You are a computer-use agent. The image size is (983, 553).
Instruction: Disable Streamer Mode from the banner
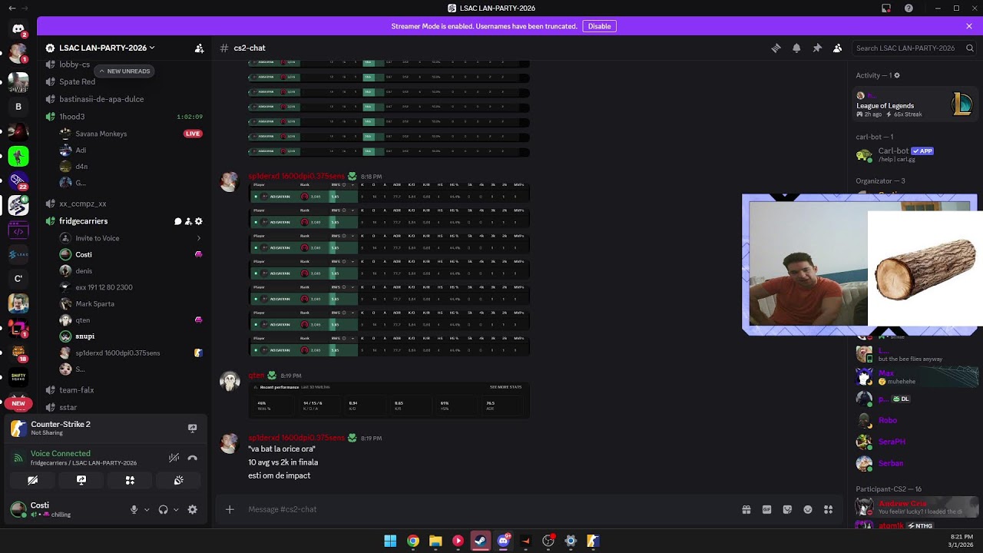click(x=599, y=26)
